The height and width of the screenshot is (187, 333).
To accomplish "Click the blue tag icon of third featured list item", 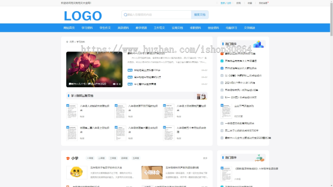I will pos(130,84).
